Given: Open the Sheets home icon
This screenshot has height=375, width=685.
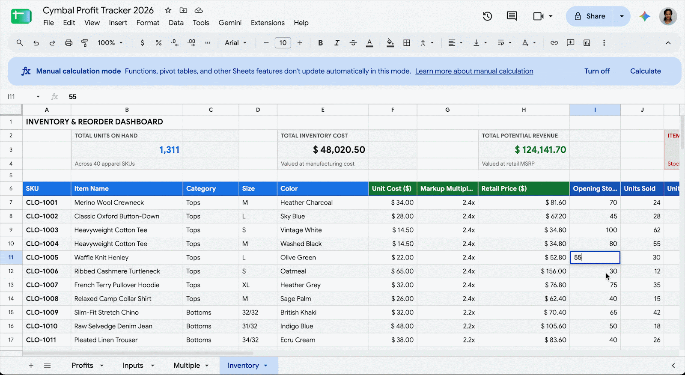Looking at the screenshot, I should (x=21, y=16).
